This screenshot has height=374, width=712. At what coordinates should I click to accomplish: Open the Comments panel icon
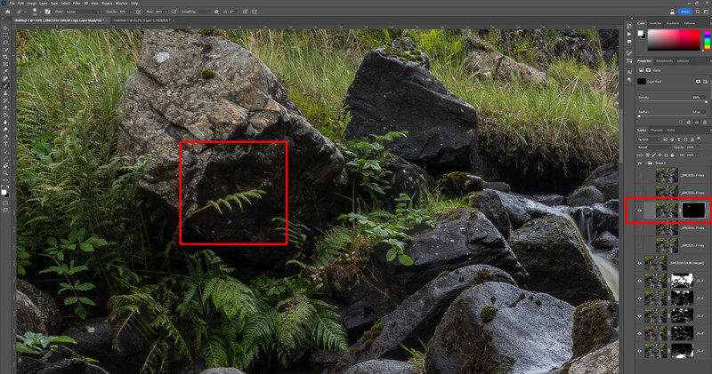(629, 42)
